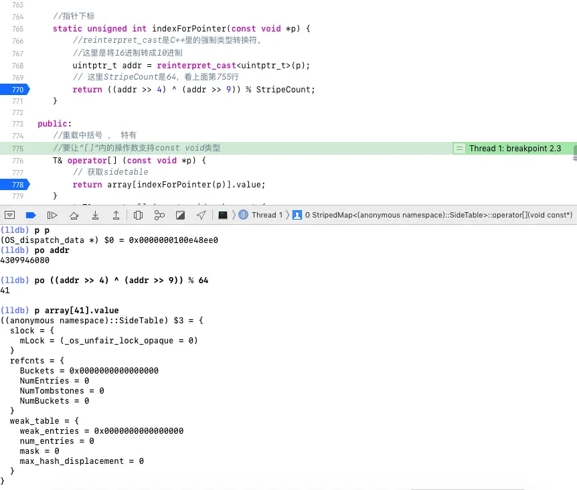Click StripeCount on line 770
This screenshot has height=490, width=577.
coord(283,90)
